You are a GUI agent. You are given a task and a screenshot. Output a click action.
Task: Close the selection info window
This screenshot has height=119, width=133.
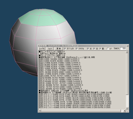(x=127, y=46)
